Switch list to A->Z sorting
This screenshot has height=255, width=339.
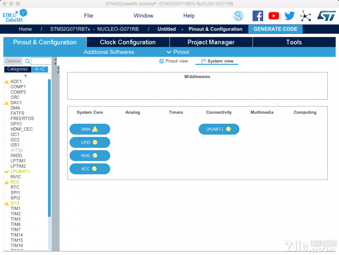coord(40,69)
